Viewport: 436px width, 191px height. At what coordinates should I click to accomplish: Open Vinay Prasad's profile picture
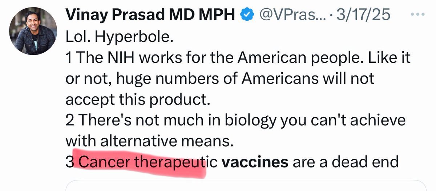point(32,33)
